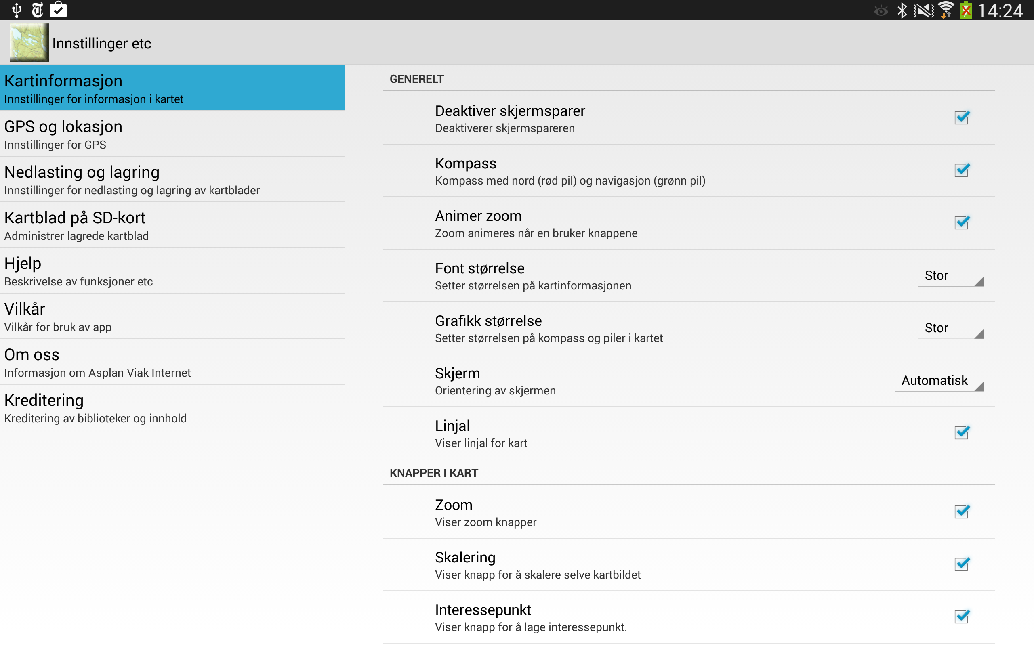1034x646 pixels.
Task: Open Nedlasting og lagring settings
Action: pyautogui.click(x=172, y=179)
